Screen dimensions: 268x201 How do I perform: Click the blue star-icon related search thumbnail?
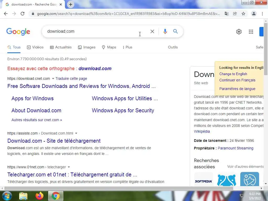click(249, 179)
